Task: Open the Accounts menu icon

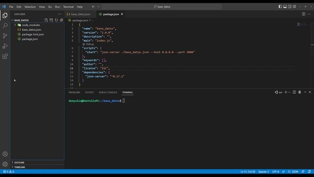Action: click(5, 154)
